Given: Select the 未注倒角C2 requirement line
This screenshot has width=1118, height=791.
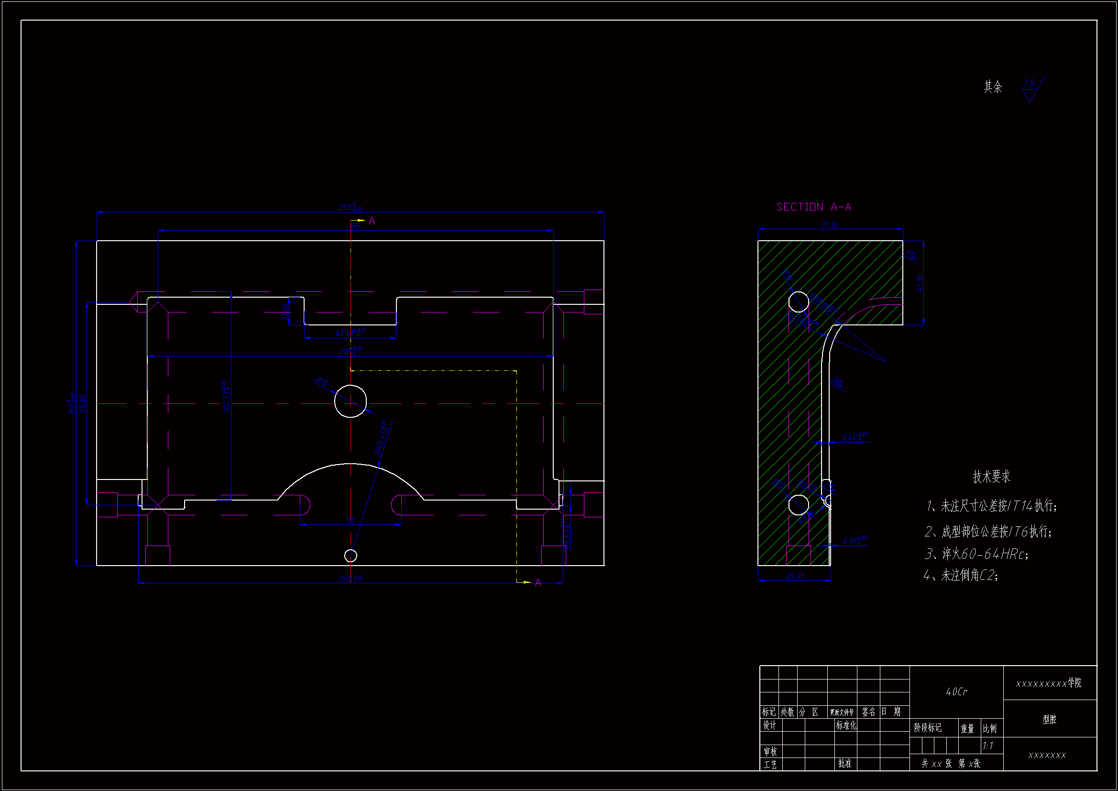Looking at the screenshot, I should [961, 576].
